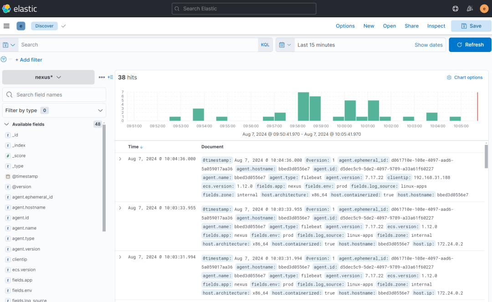Click the space selector 'e' badge
Image resolution: width=492 pixels, height=302 pixels.
[20, 26]
